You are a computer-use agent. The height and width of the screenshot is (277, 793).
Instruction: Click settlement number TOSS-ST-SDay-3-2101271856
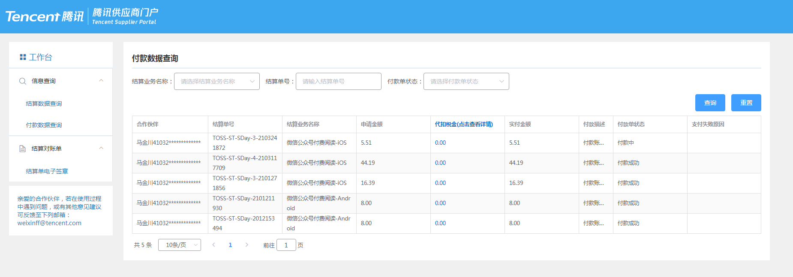[x=245, y=183]
